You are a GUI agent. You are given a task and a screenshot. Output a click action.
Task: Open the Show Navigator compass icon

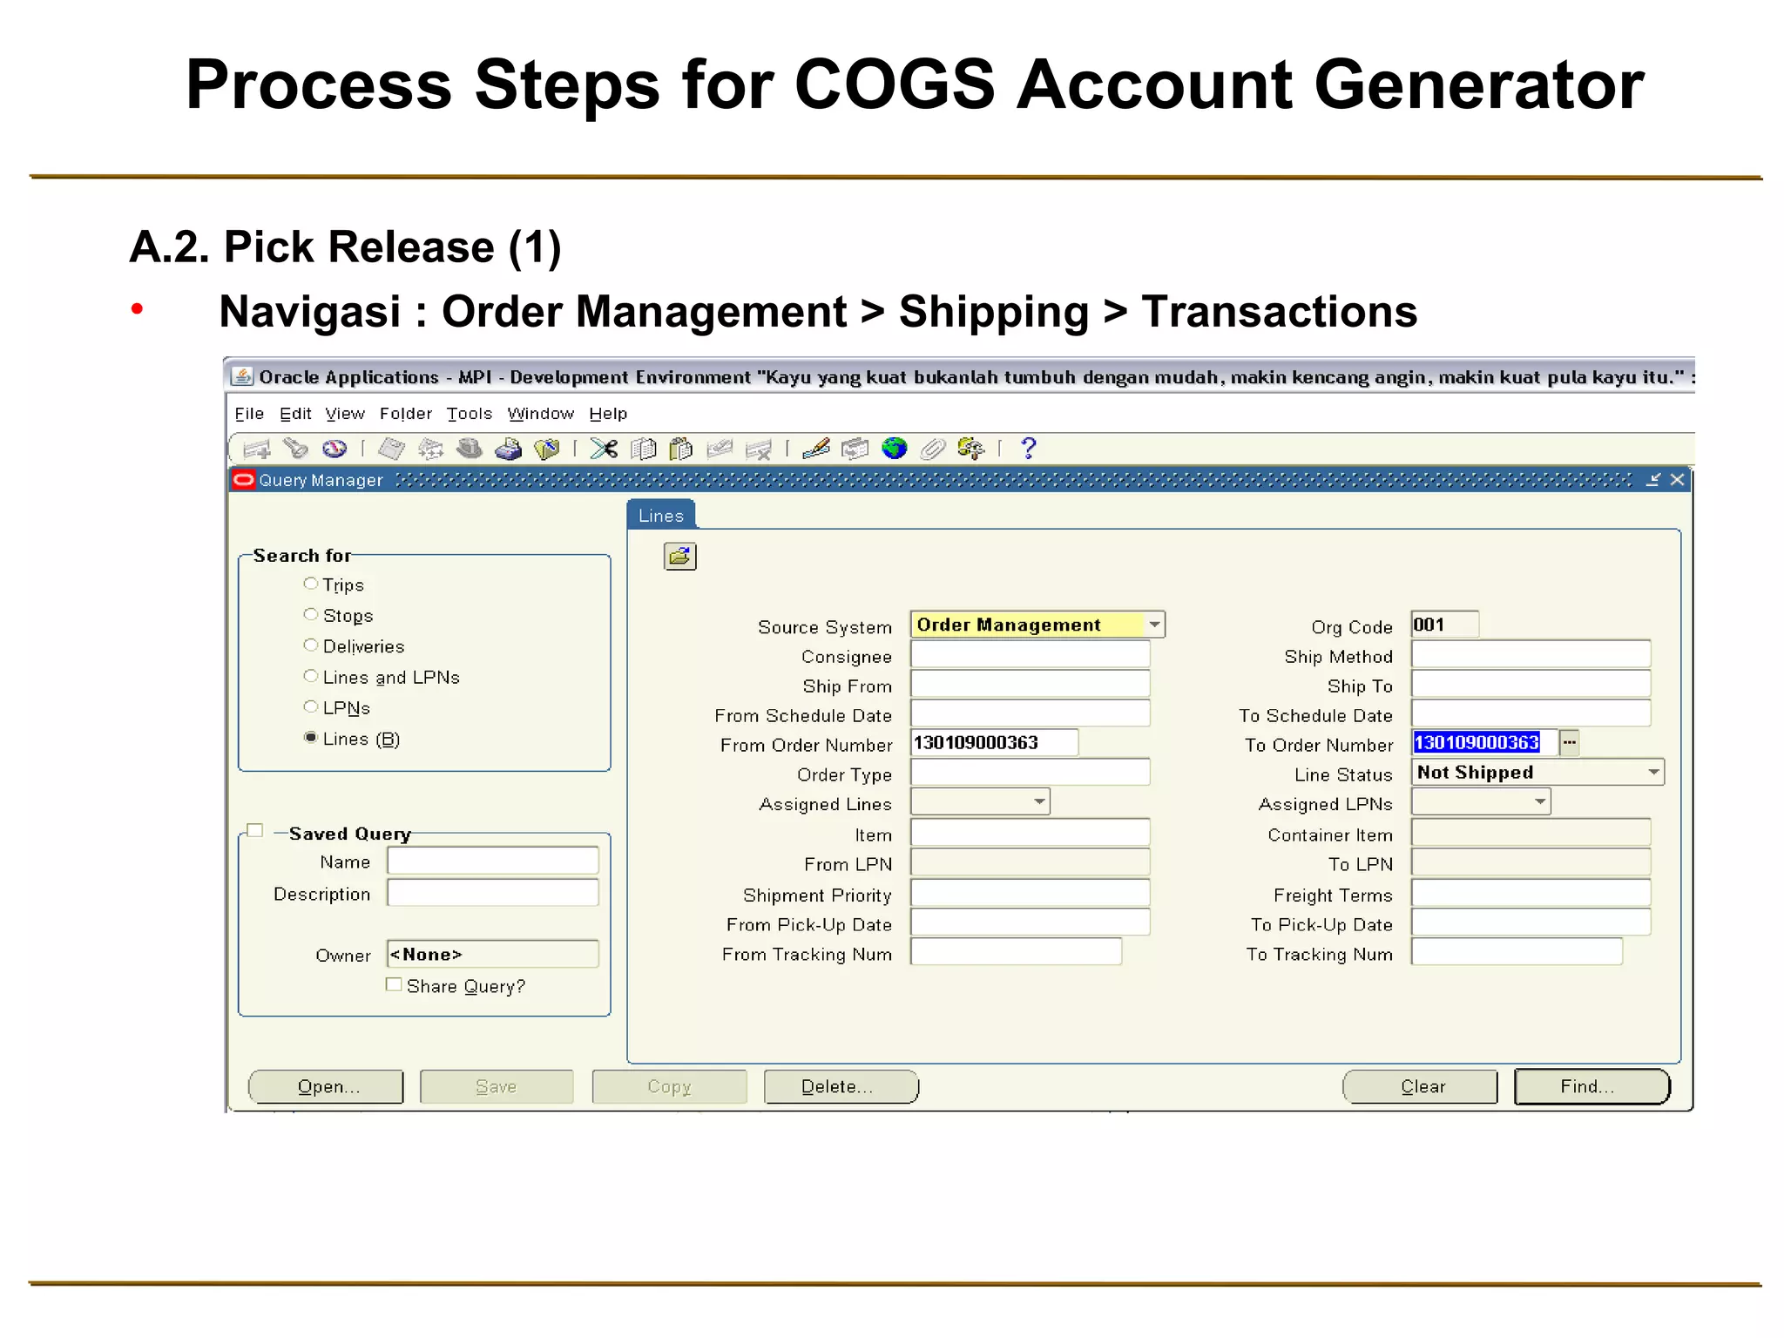click(334, 449)
